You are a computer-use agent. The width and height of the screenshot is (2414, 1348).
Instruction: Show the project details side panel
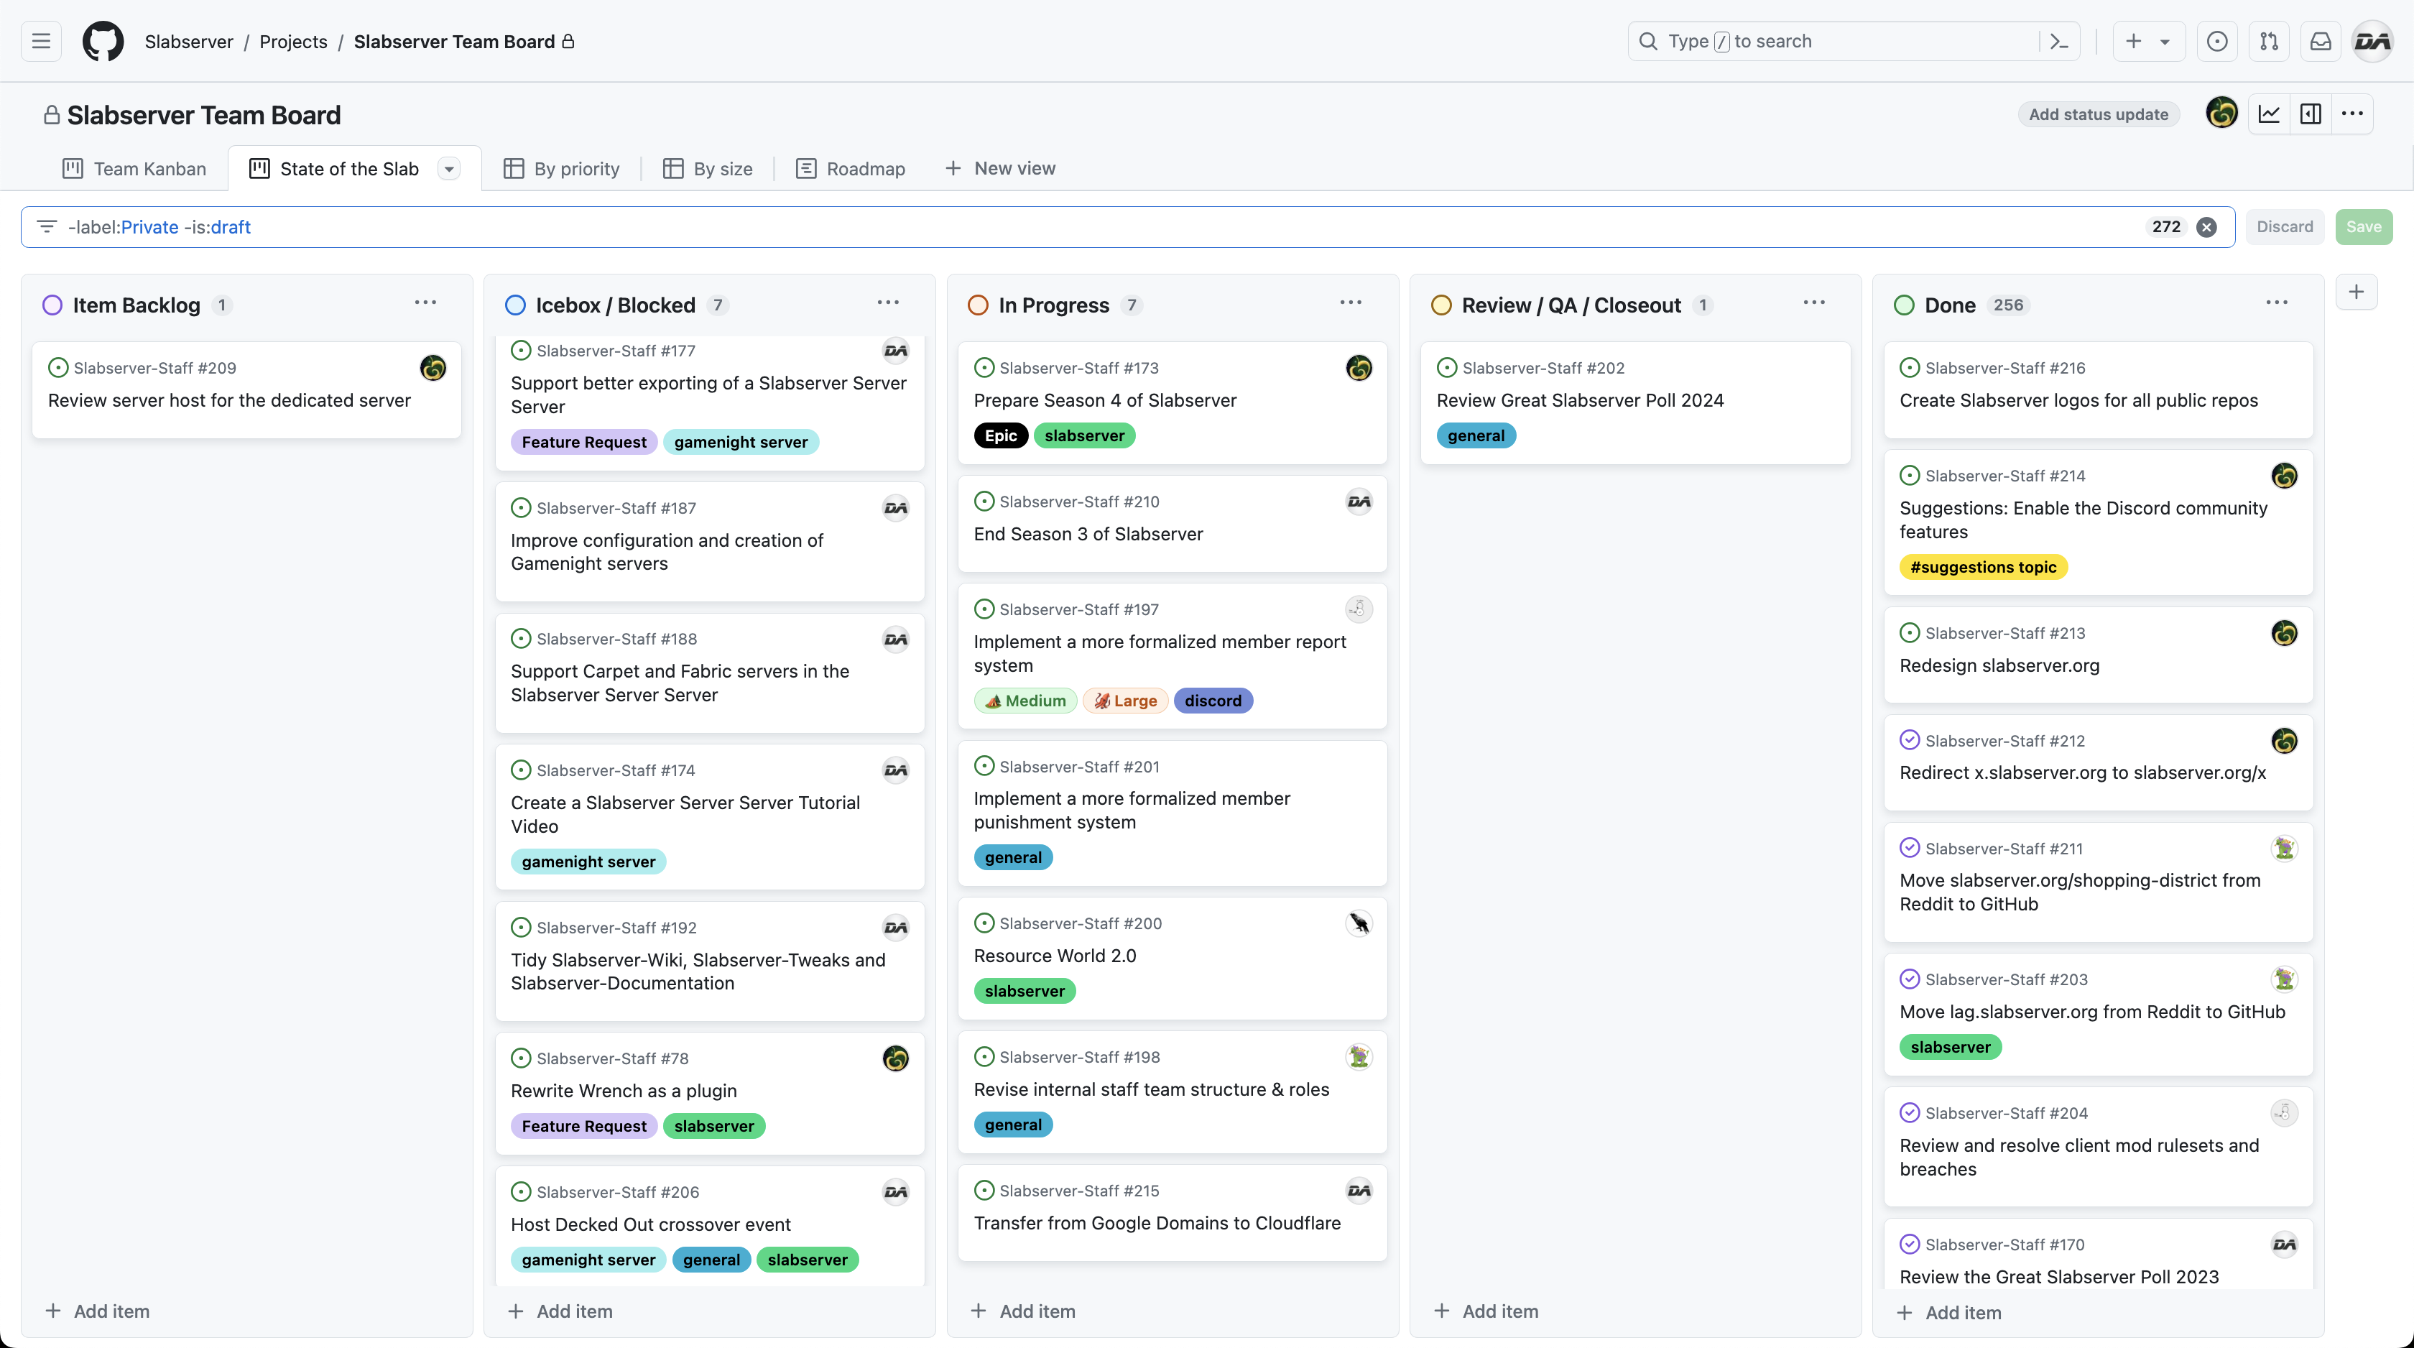2311,114
